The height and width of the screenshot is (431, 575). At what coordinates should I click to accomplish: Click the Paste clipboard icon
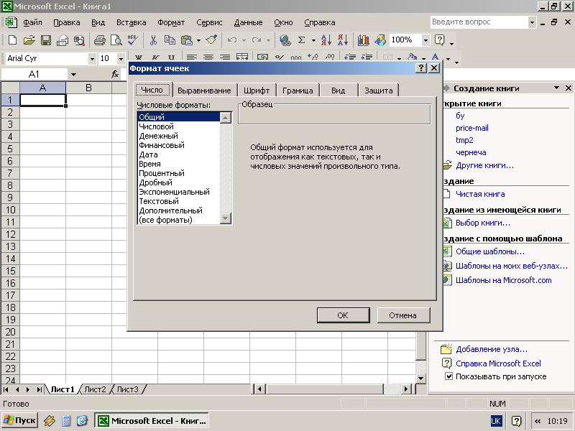[x=187, y=40]
